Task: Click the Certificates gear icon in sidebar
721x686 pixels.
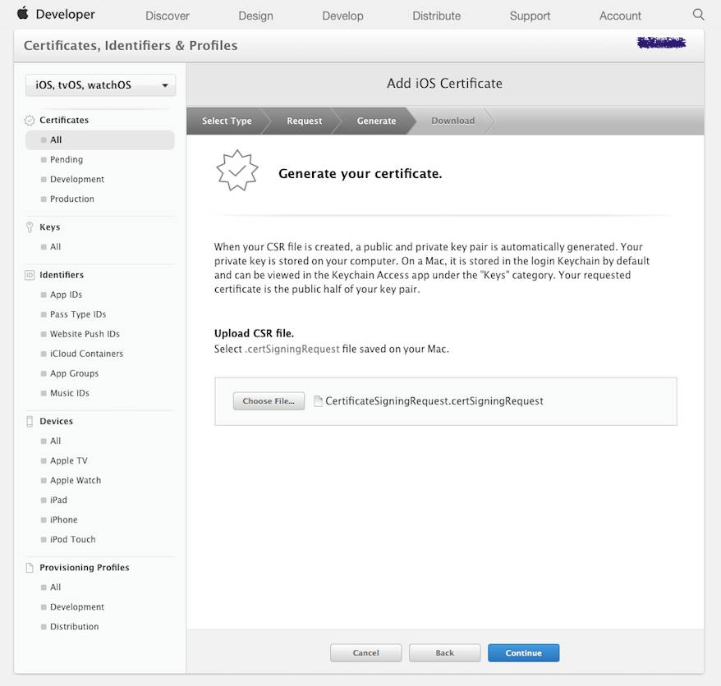Action: (30, 121)
